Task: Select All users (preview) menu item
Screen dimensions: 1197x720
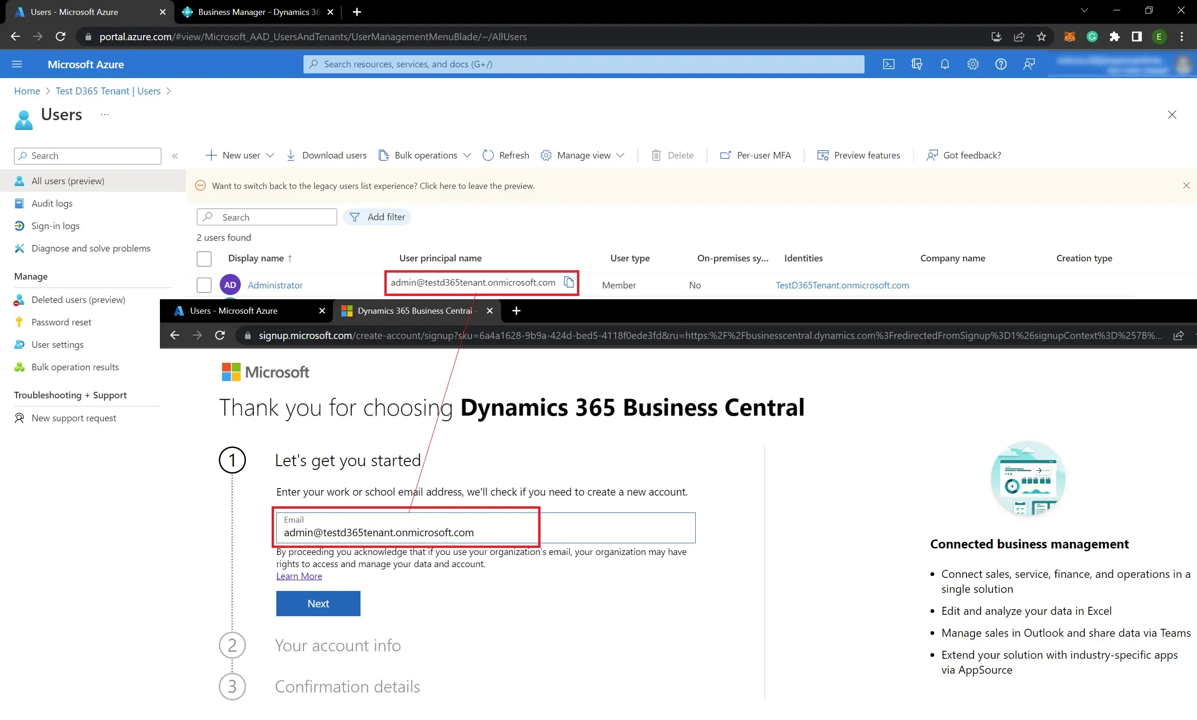Action: click(x=93, y=181)
